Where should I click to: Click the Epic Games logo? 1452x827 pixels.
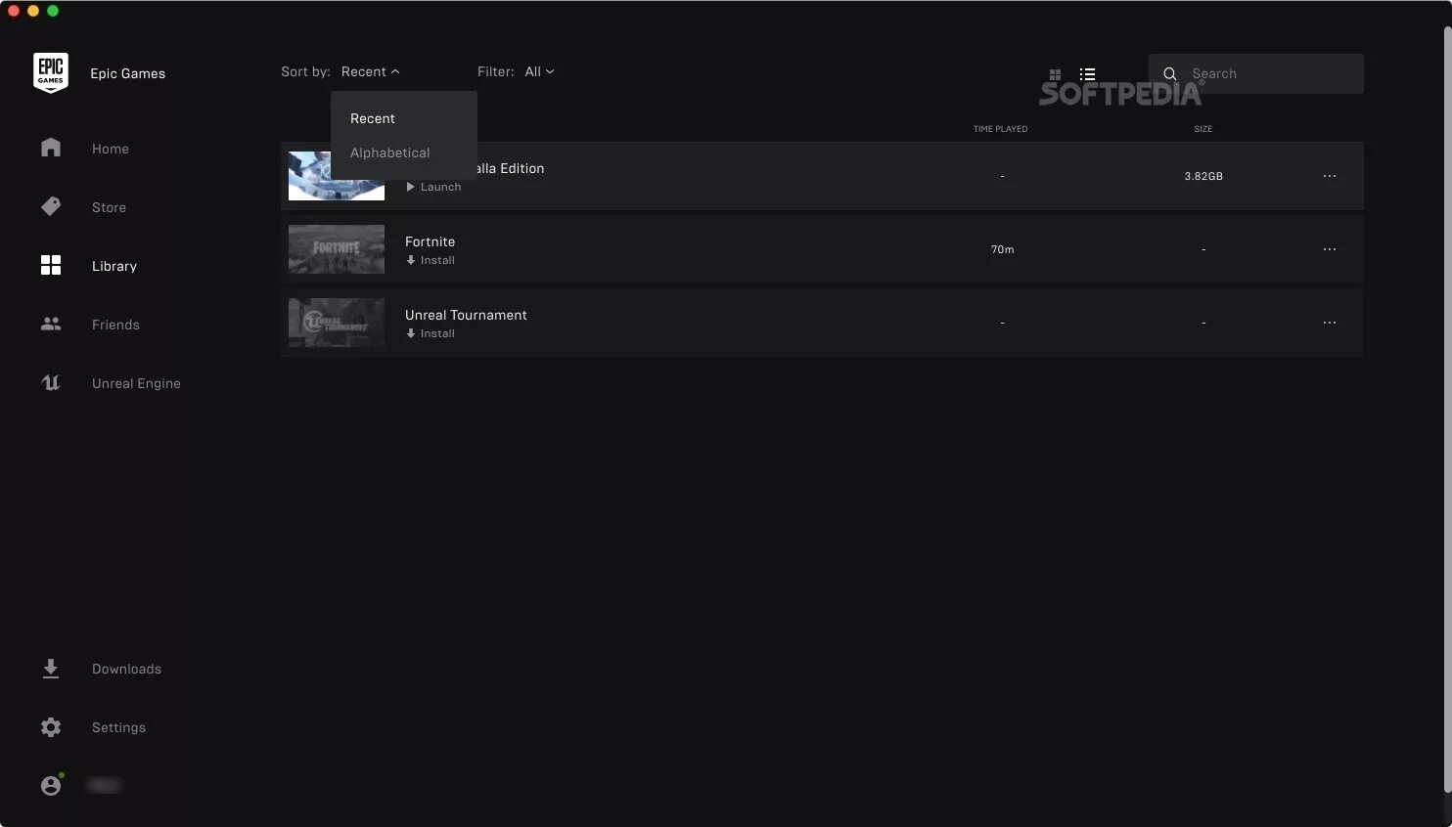tap(51, 73)
